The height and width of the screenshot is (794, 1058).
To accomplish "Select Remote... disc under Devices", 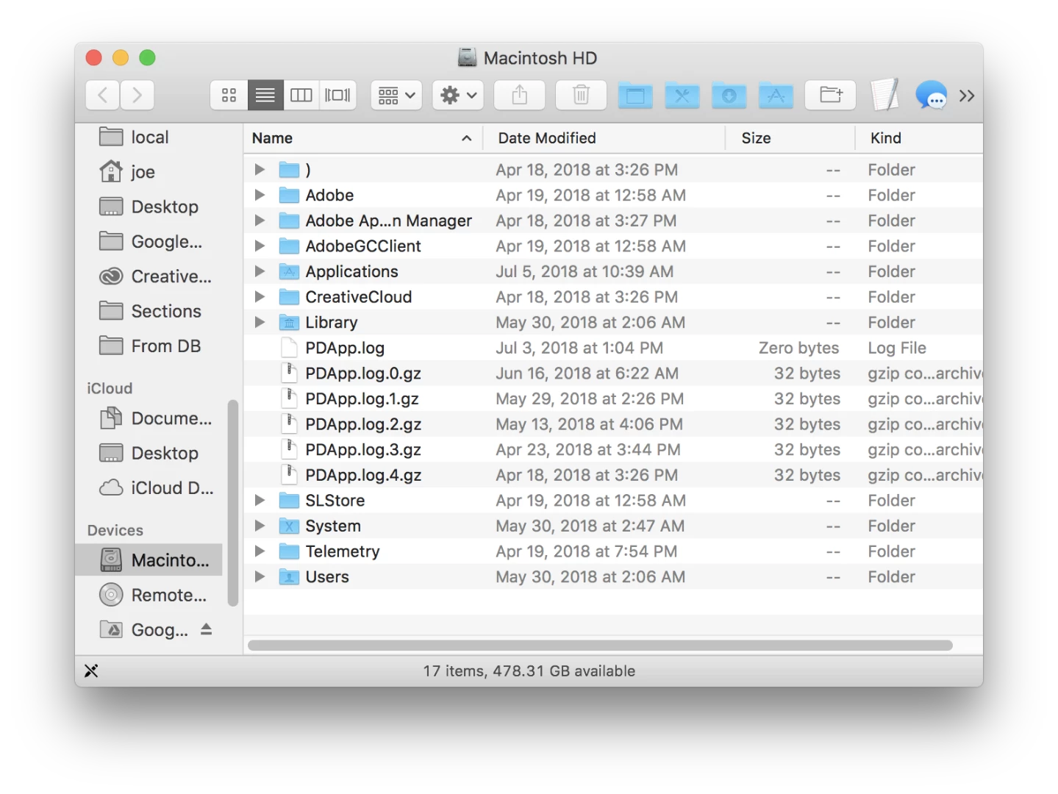I will click(153, 595).
